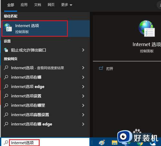Click search icon beside internet选项在哪里
Image resolution: width=161 pixels, height=146 pixels.
click(x=6, y=105)
